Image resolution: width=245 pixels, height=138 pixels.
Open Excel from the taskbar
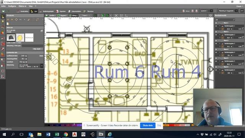[x=57, y=135]
